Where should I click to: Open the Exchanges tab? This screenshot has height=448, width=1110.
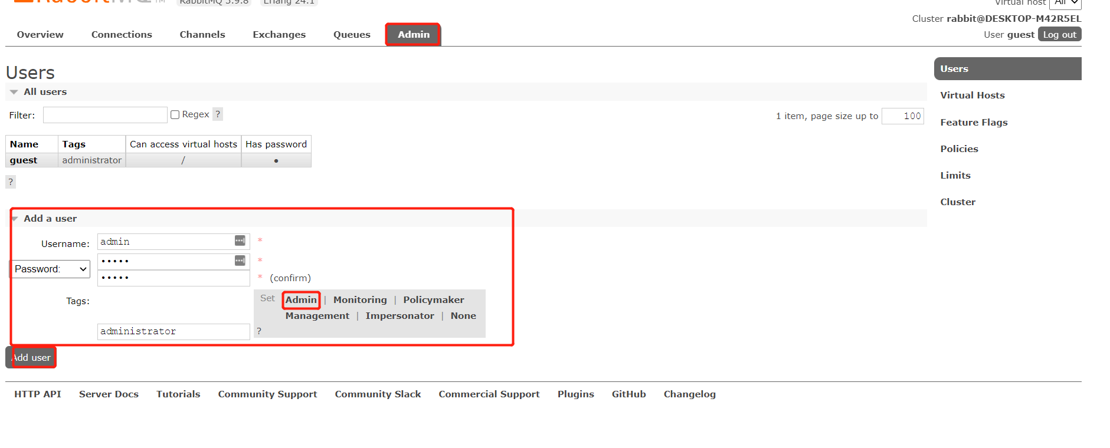click(x=279, y=35)
